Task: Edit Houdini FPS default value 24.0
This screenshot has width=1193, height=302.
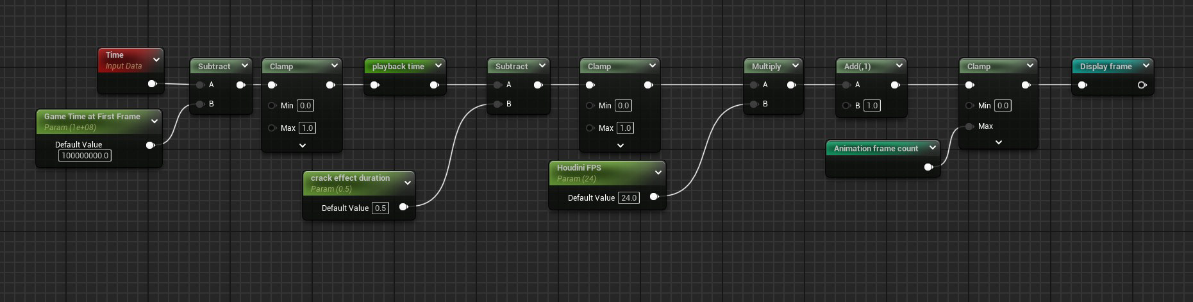Action: point(629,198)
